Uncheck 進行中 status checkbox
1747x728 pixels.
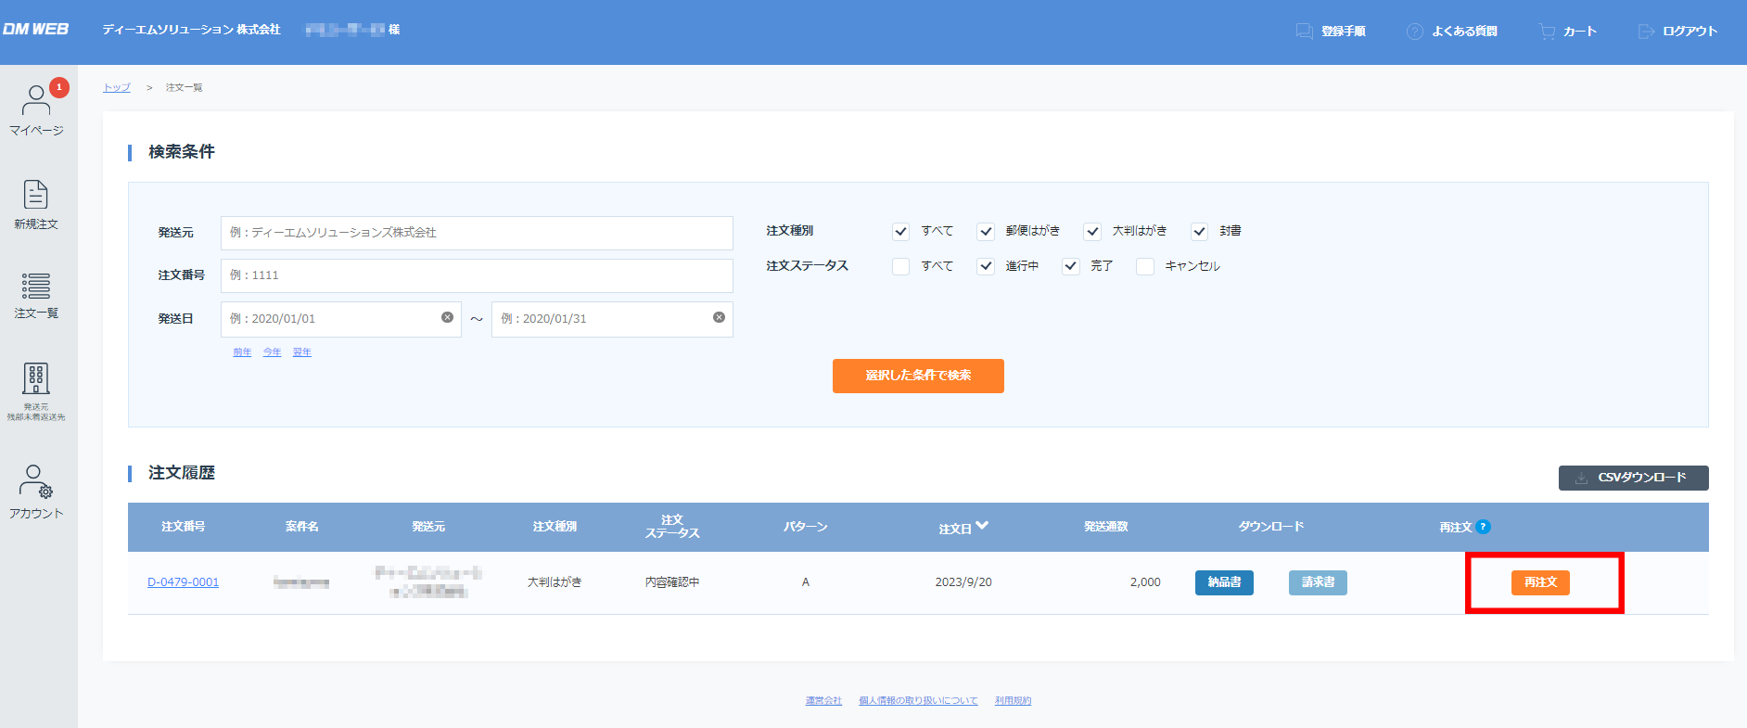(986, 266)
